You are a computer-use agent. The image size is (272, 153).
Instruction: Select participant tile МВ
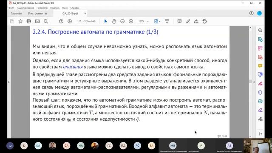point(173,146)
